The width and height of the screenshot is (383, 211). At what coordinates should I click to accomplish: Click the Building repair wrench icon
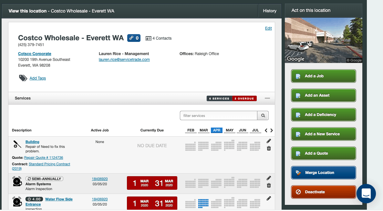pos(17,144)
